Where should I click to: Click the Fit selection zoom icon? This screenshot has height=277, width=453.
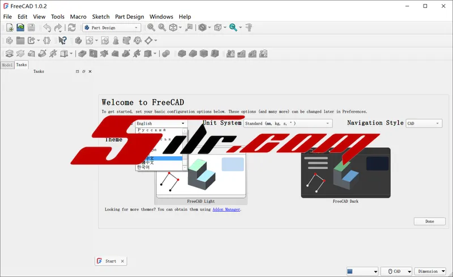coord(162,27)
